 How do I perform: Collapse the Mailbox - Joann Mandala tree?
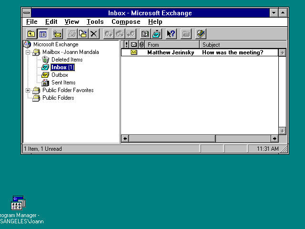point(28,52)
